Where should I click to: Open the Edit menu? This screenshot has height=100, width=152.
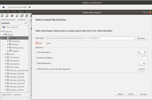point(8,12)
